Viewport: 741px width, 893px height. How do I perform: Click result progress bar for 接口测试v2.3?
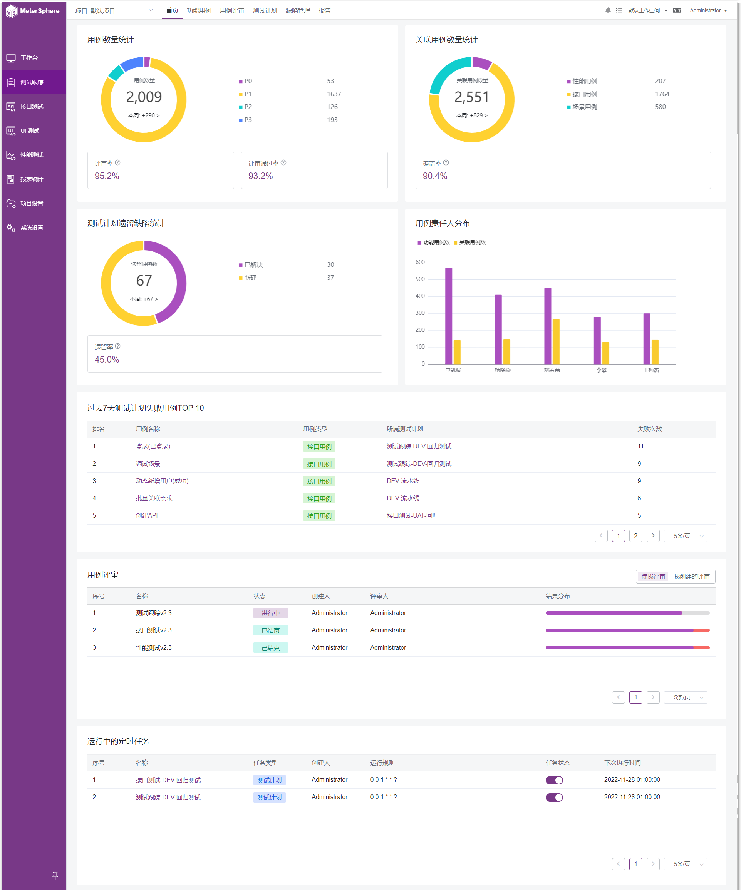point(627,630)
